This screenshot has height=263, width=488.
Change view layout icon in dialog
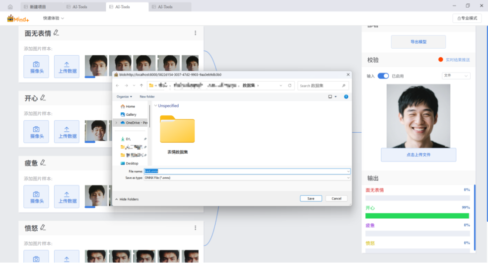[330, 96]
